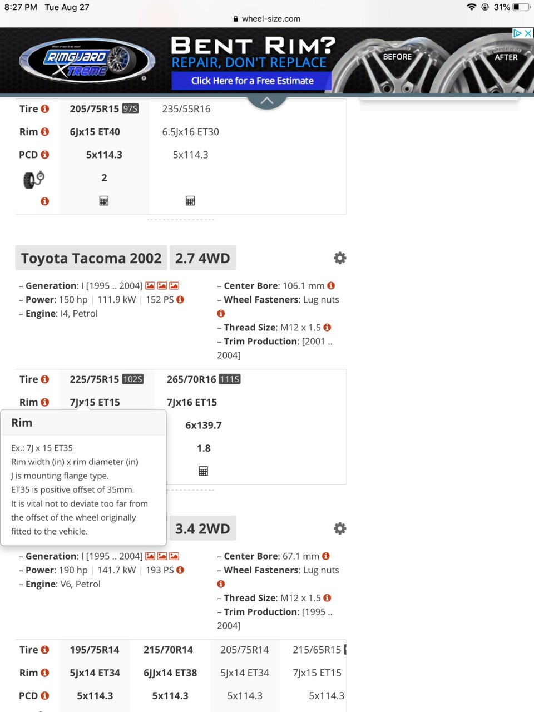Tap the battery indicator in the status bar

click(x=521, y=7)
